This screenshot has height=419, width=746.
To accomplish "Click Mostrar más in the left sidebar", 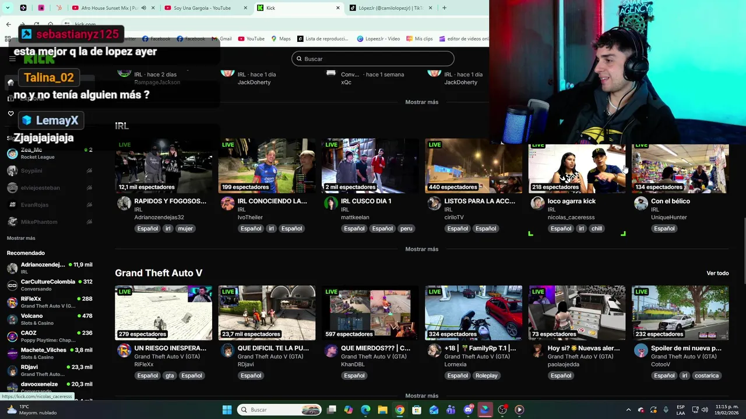I will click(x=21, y=238).
